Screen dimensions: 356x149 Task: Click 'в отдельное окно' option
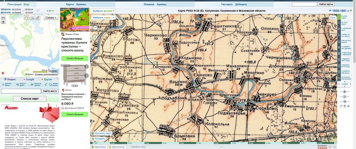[344, 29]
